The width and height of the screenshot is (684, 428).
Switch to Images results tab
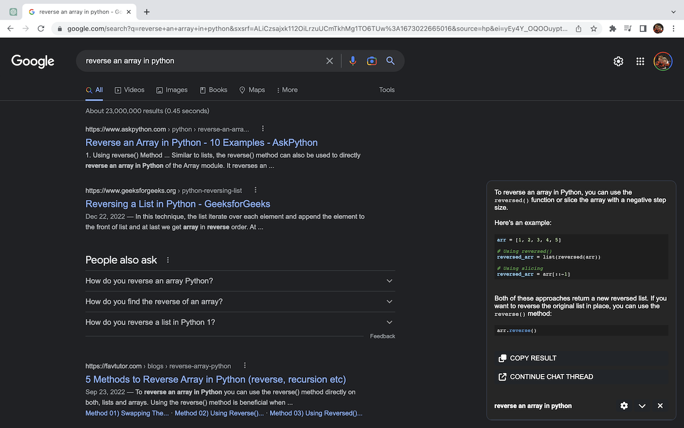pos(172,90)
